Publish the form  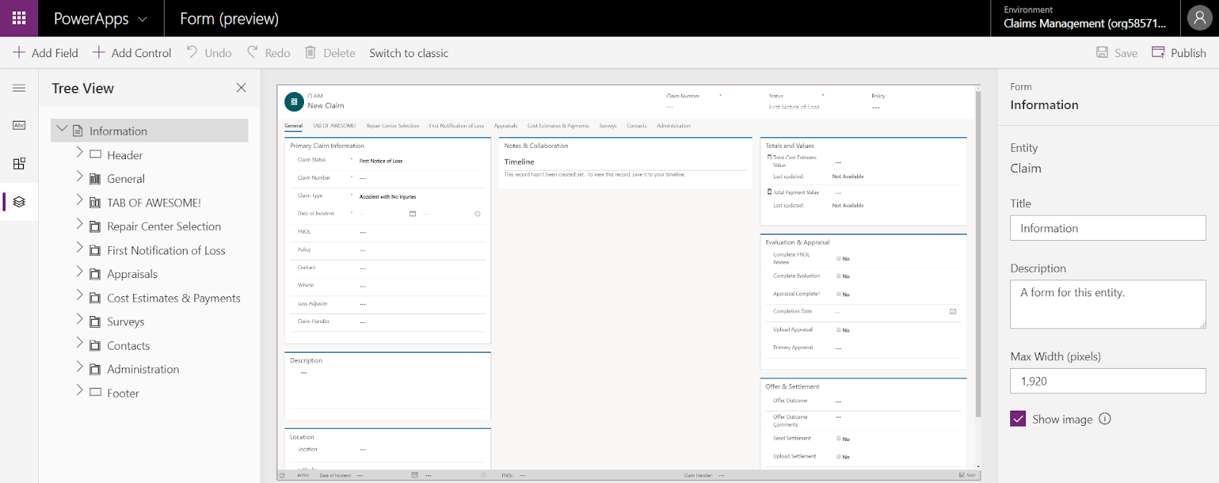pyautogui.click(x=1179, y=53)
